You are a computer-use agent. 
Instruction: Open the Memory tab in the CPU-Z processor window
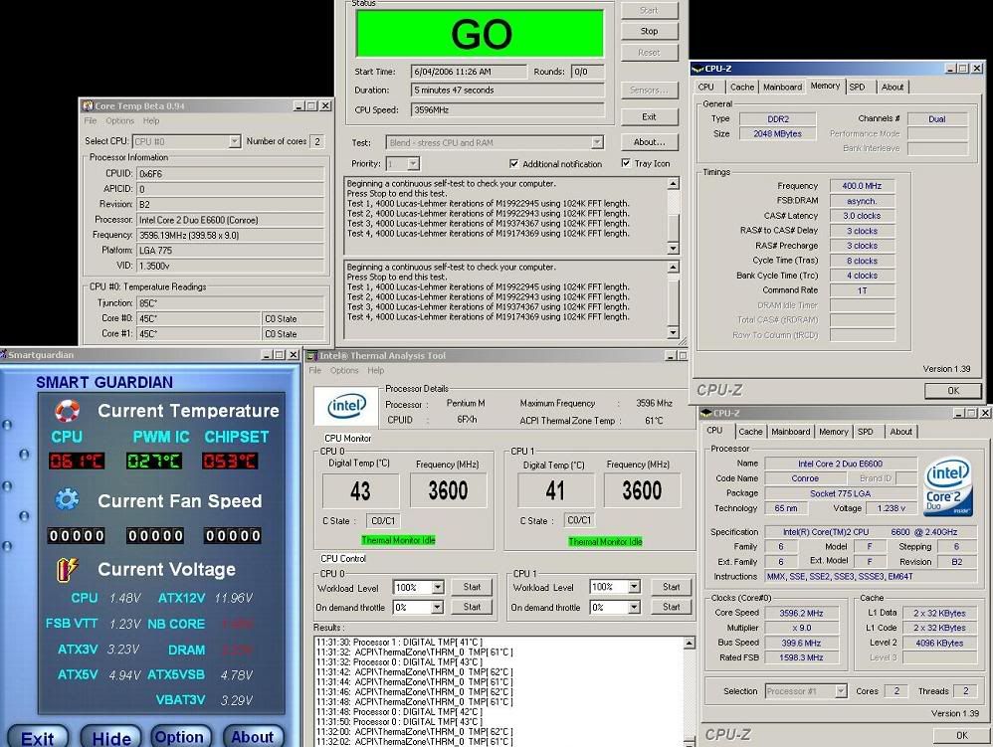pos(834,432)
